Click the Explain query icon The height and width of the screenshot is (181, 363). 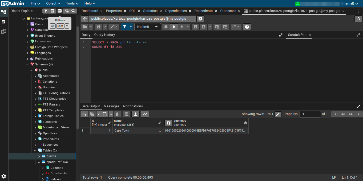pos(196,27)
